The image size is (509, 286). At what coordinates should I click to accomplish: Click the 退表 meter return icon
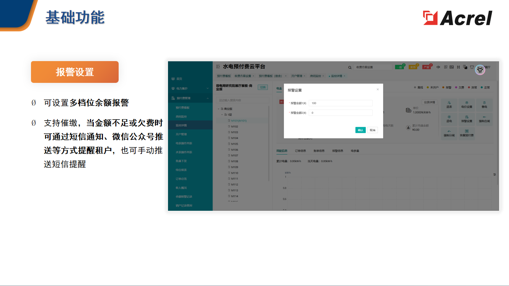click(x=449, y=104)
